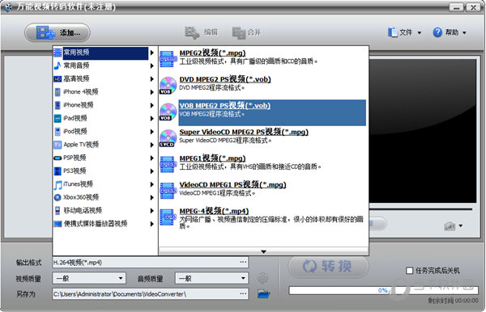
Task: Click the settings gear beside 音频质量
Action: (x=262, y=278)
